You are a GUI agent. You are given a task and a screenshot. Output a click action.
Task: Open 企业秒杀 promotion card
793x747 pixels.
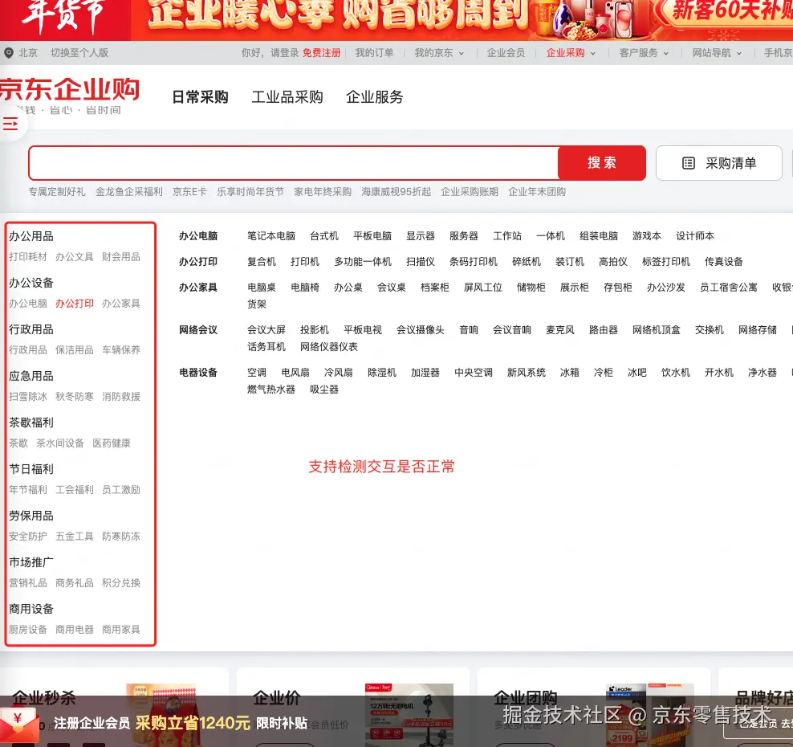(x=114, y=708)
